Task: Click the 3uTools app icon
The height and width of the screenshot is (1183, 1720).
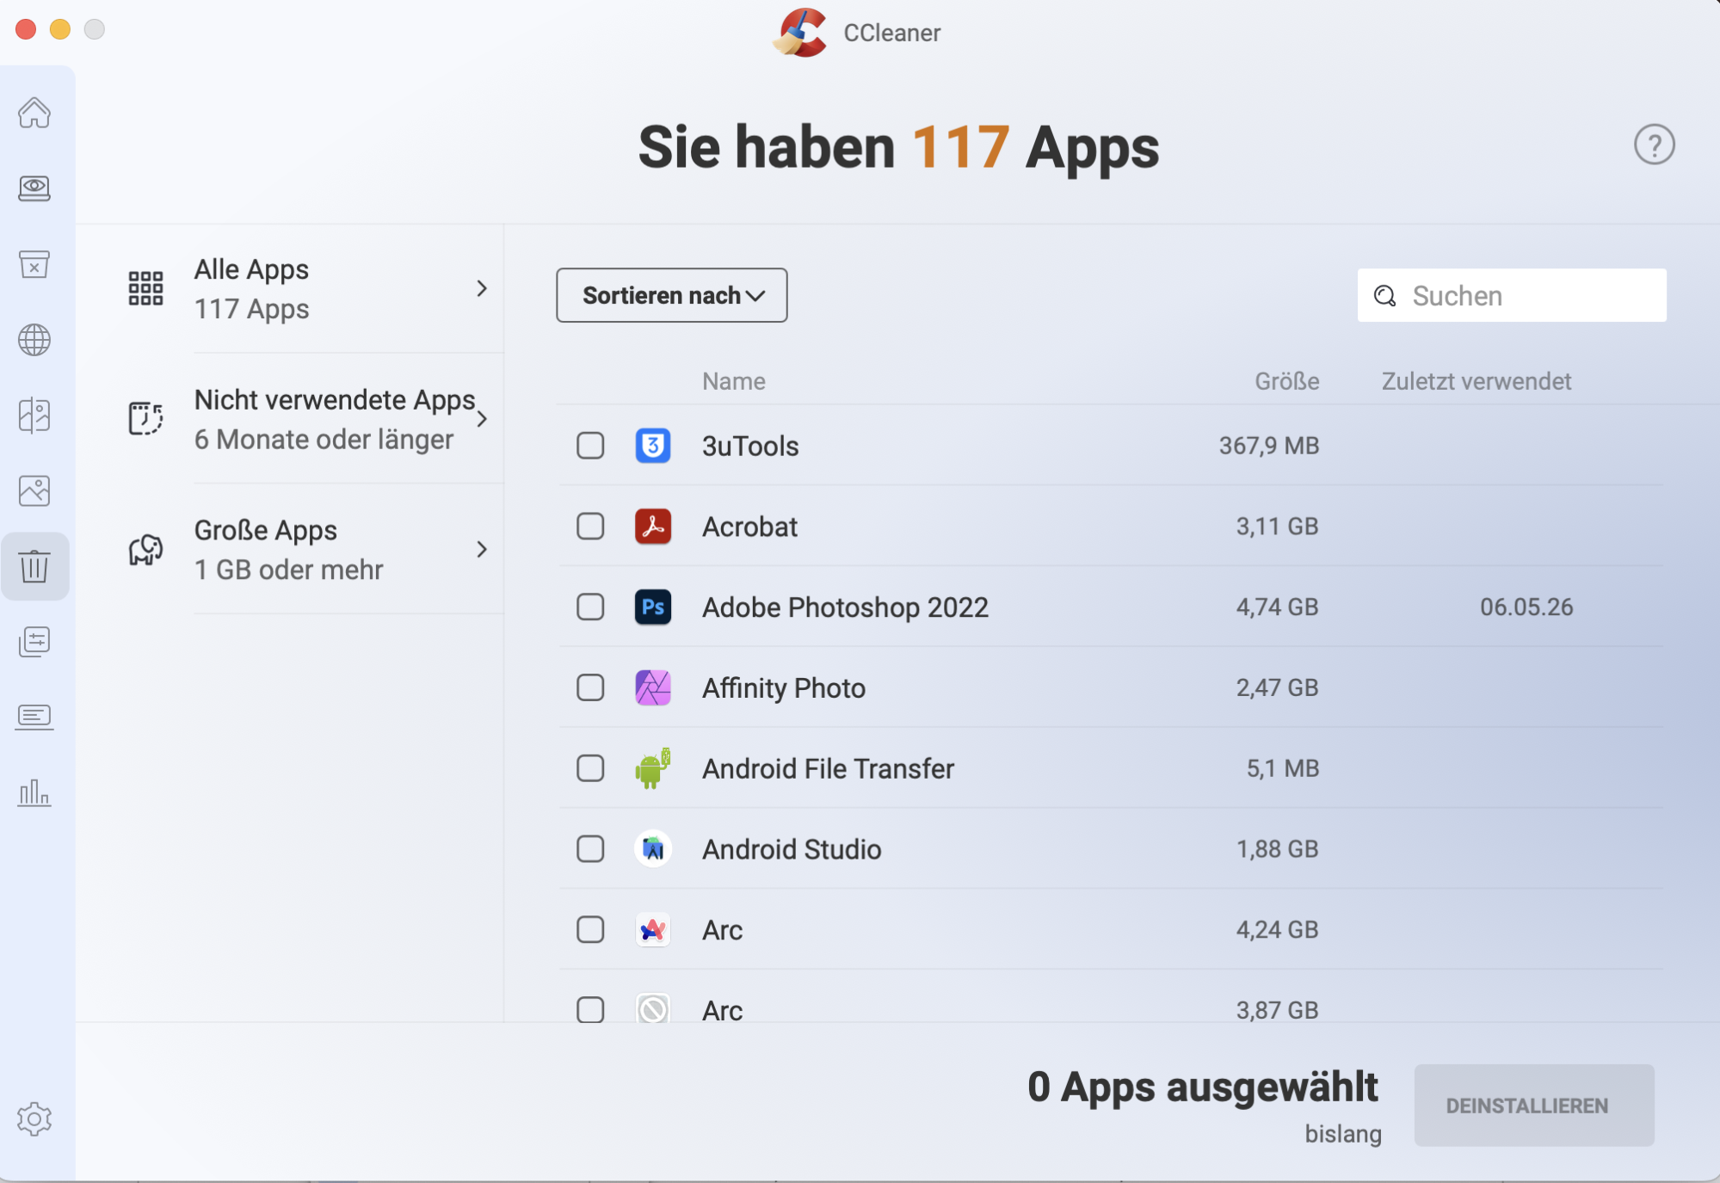Action: 653,446
